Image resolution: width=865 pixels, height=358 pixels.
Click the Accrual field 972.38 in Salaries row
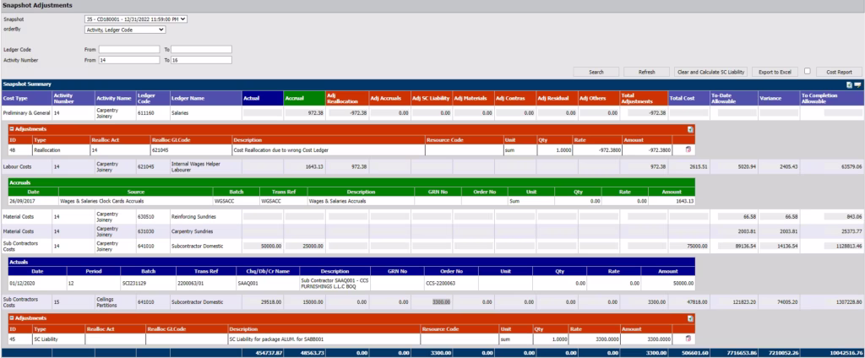pos(304,112)
